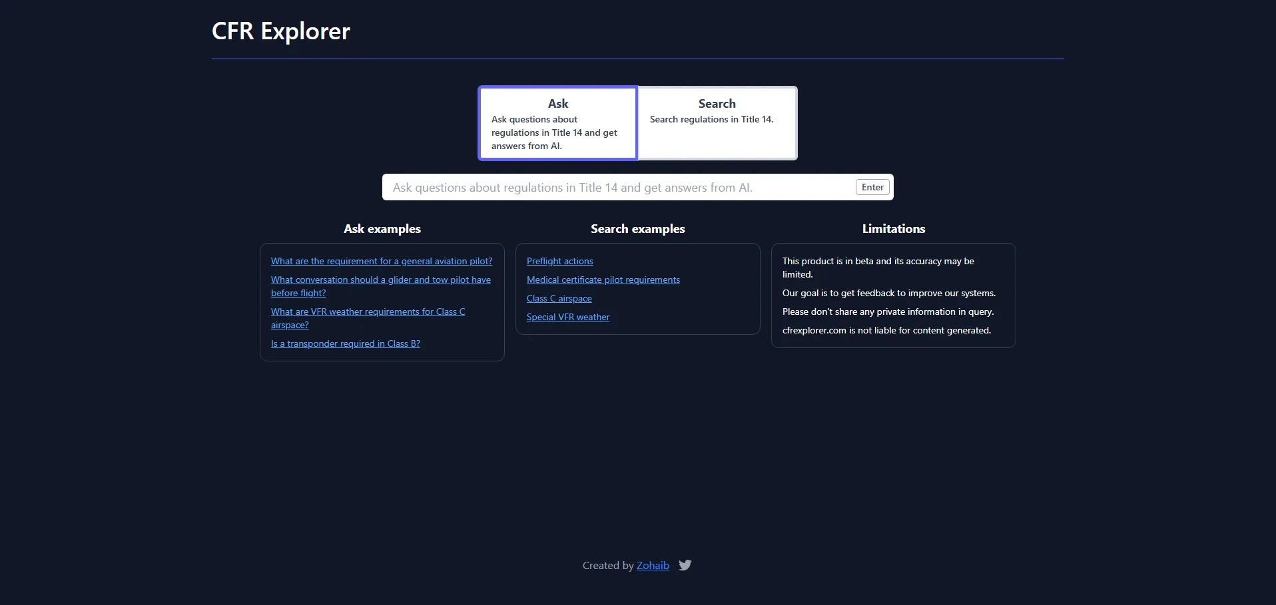Image resolution: width=1276 pixels, height=605 pixels.
Task: Visit the Zohaib creator link
Action: [x=652, y=566]
